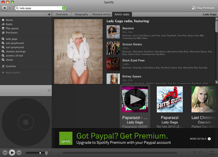Open the Related artists tab
The image size is (218, 157).
101,14
